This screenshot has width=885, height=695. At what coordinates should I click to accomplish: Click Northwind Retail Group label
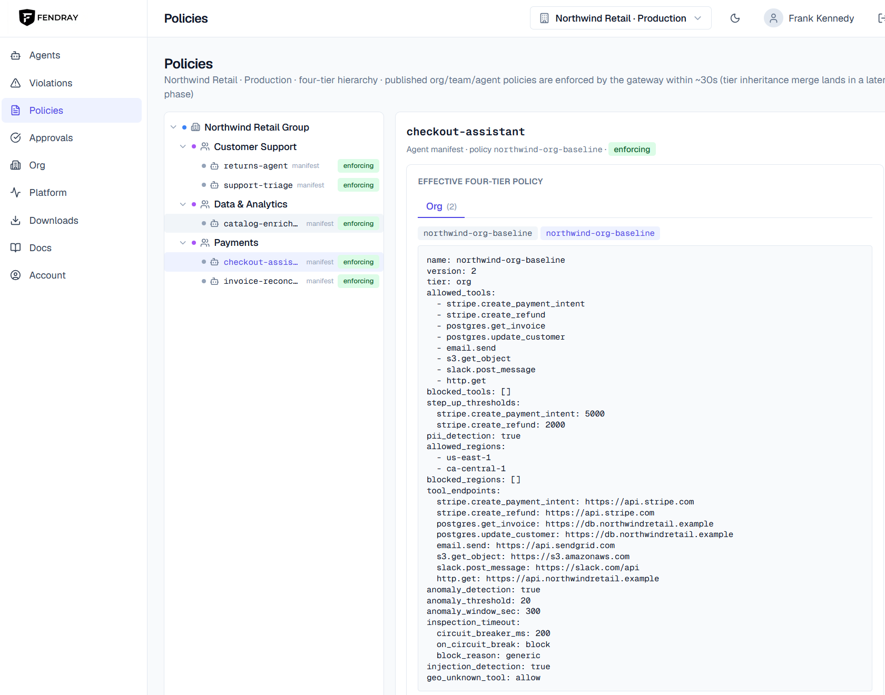pyautogui.click(x=257, y=127)
